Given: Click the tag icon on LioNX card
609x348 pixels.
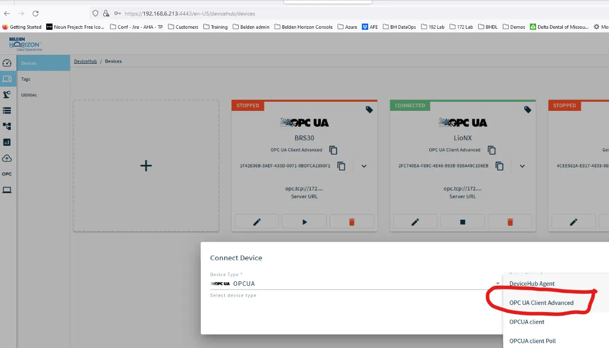Looking at the screenshot, I should tap(527, 110).
